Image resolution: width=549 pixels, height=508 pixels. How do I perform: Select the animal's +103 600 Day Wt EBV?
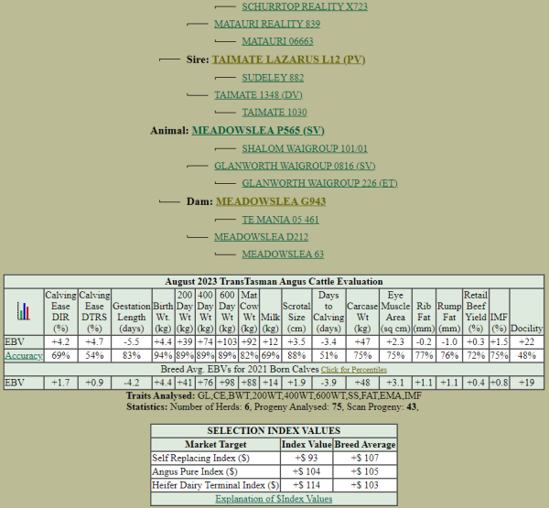pos(227,342)
